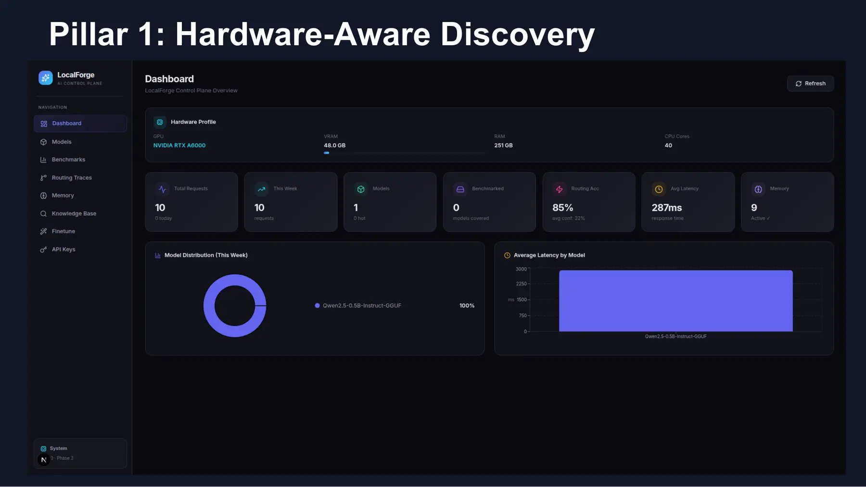Screen dimensions: 866x487
Task: Click the LocalForge logo icon
Action: coord(46,78)
